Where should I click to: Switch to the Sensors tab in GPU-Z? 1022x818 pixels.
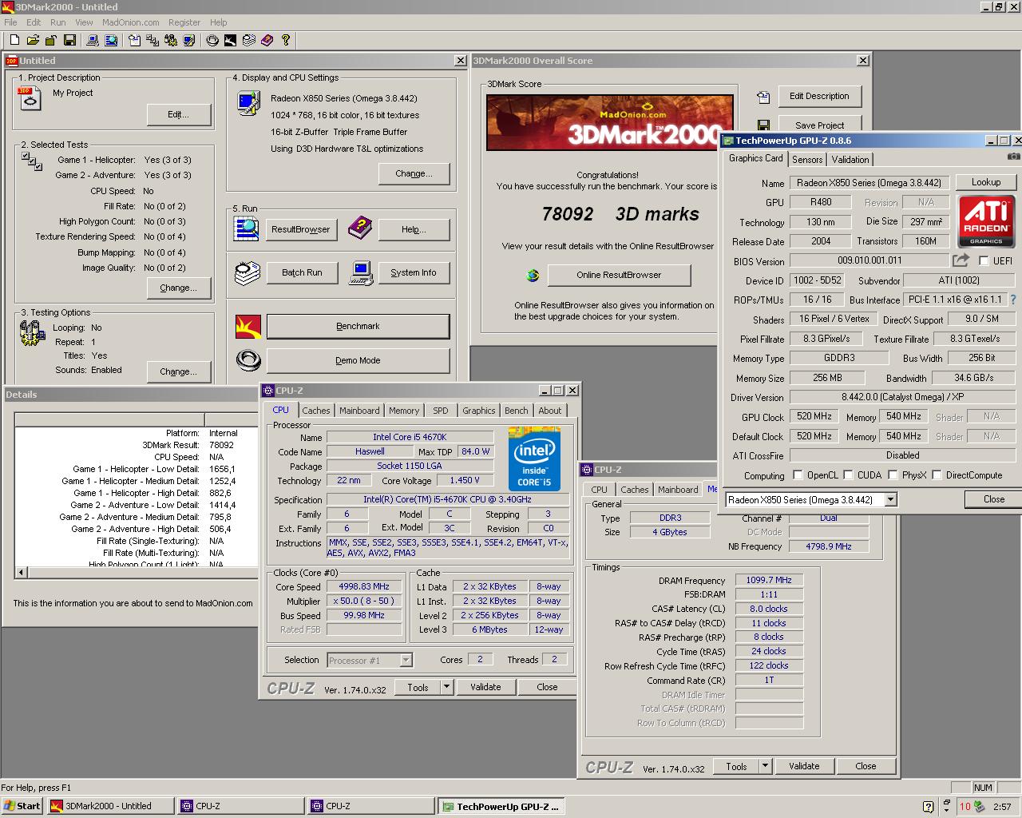point(807,159)
